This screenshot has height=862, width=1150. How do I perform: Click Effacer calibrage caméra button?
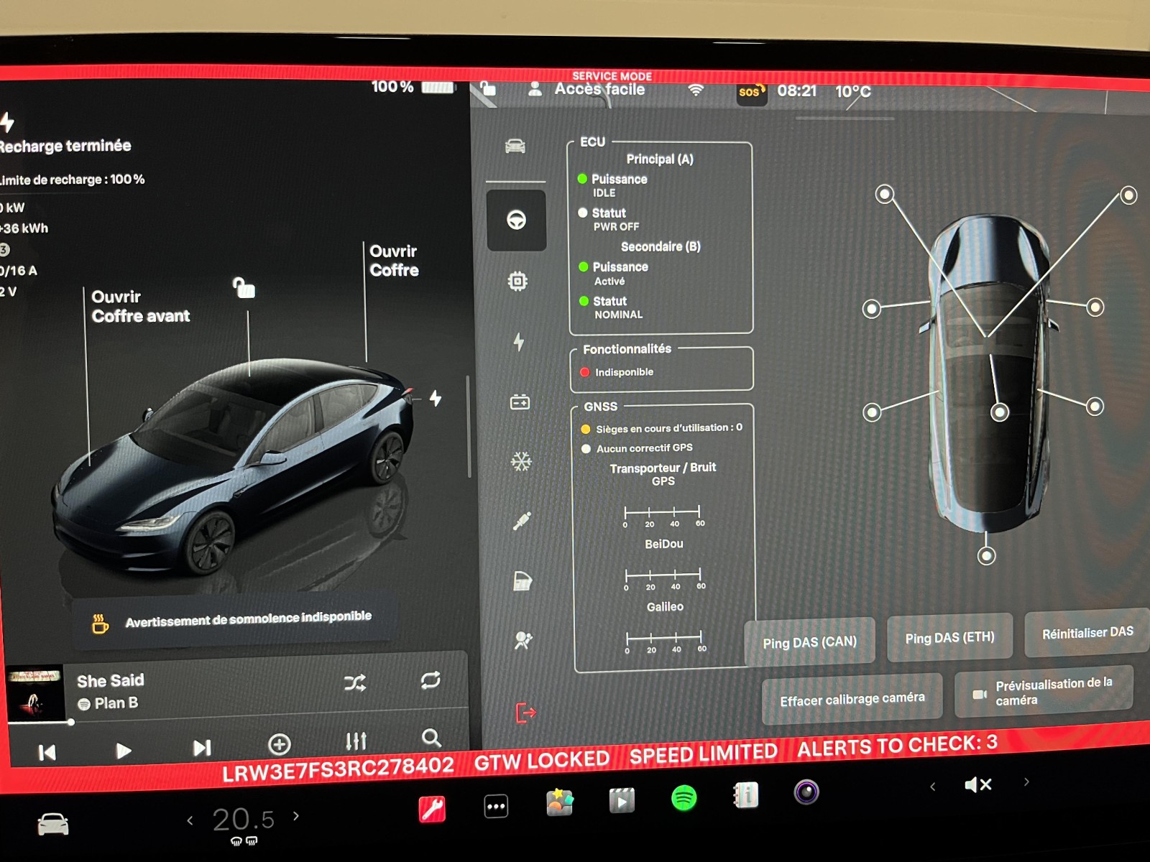point(852,698)
